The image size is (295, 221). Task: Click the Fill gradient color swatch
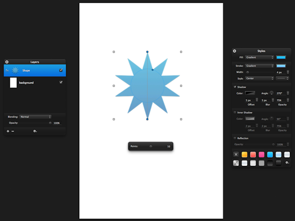tap(281, 57)
